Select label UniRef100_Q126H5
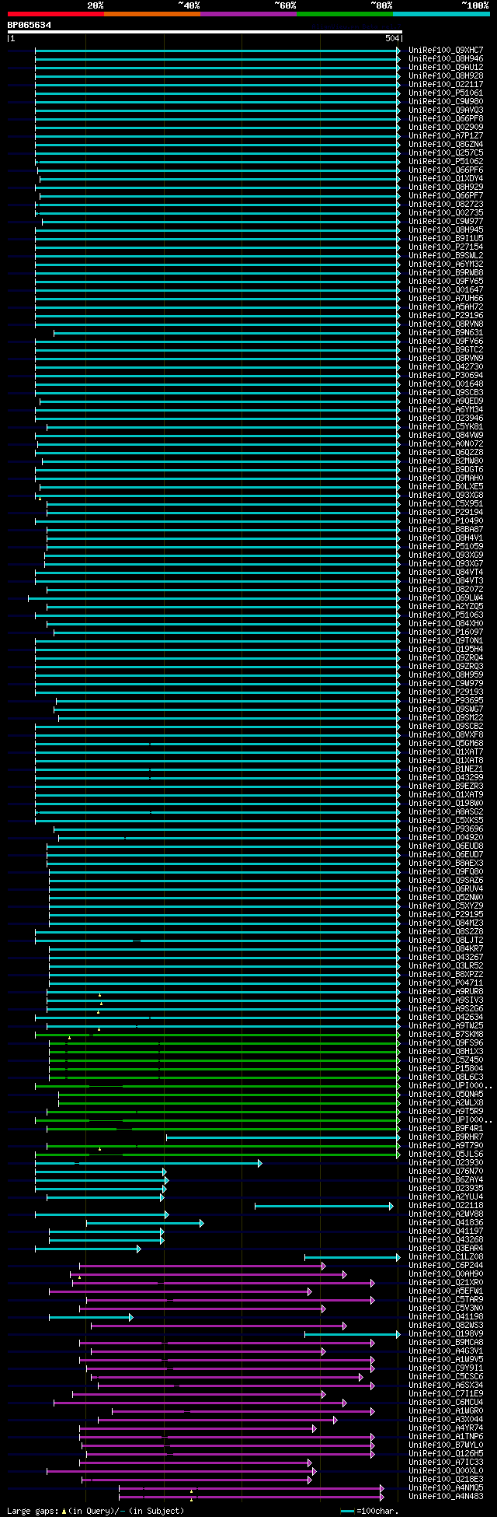 coord(446,1454)
